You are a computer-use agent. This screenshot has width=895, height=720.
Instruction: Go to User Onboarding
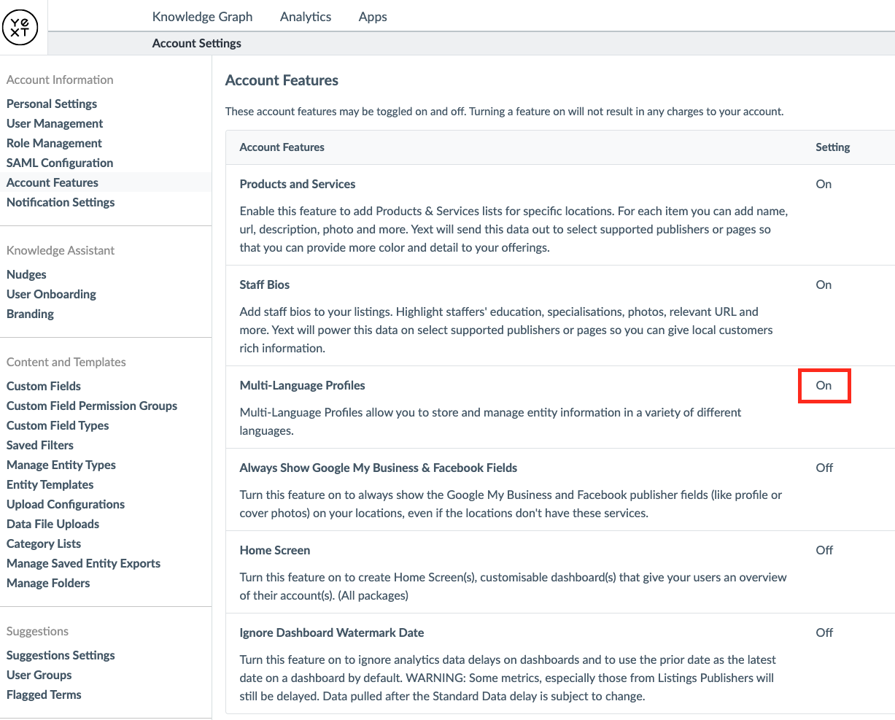click(x=51, y=294)
